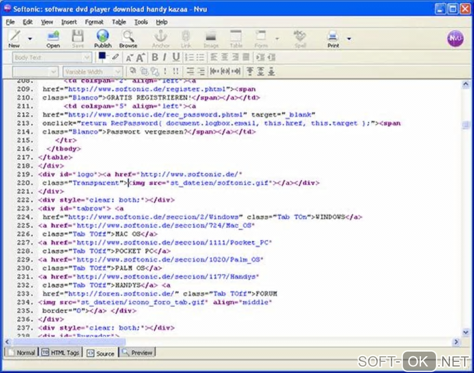474x373 pixels.
Task: Click the indent text icon
Action: [x=260, y=57]
